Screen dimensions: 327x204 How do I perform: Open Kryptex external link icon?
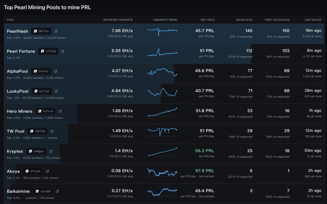point(51,151)
